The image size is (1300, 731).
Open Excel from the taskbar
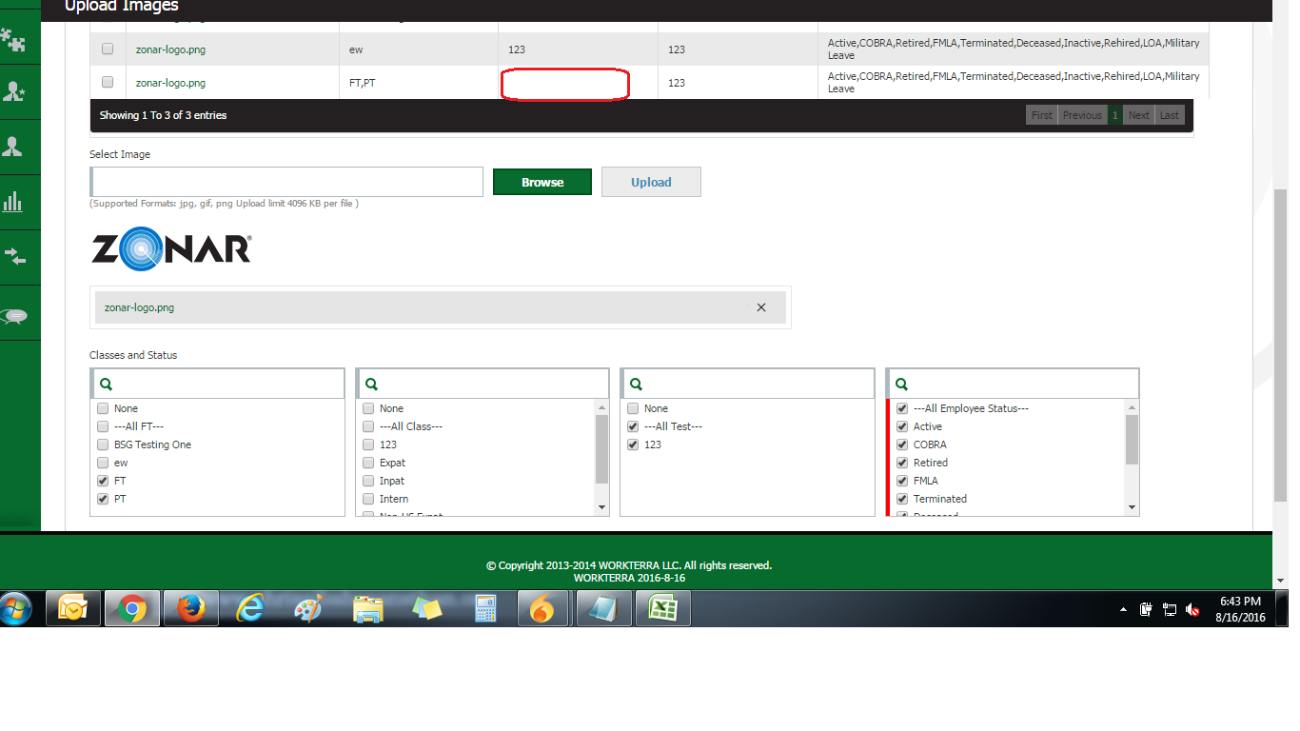pyautogui.click(x=662, y=608)
